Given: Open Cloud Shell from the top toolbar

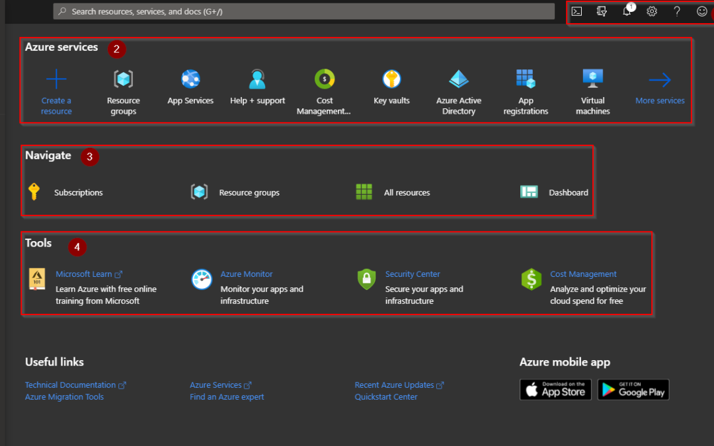Looking at the screenshot, I should point(576,11).
